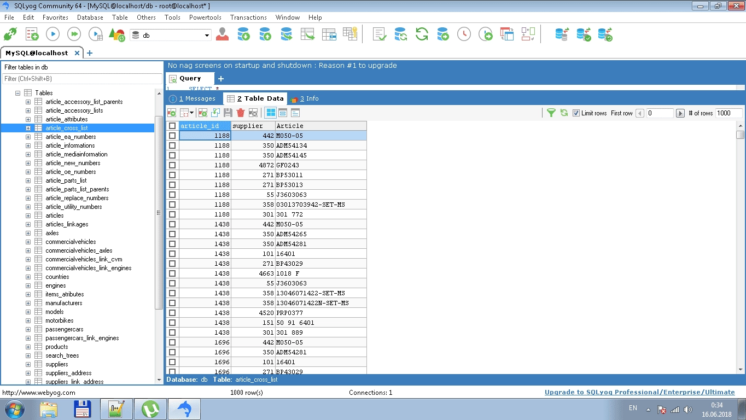Viewport: 746px width, 420px height.
Task: Refresh table data with green arrows icon
Action: [x=564, y=113]
